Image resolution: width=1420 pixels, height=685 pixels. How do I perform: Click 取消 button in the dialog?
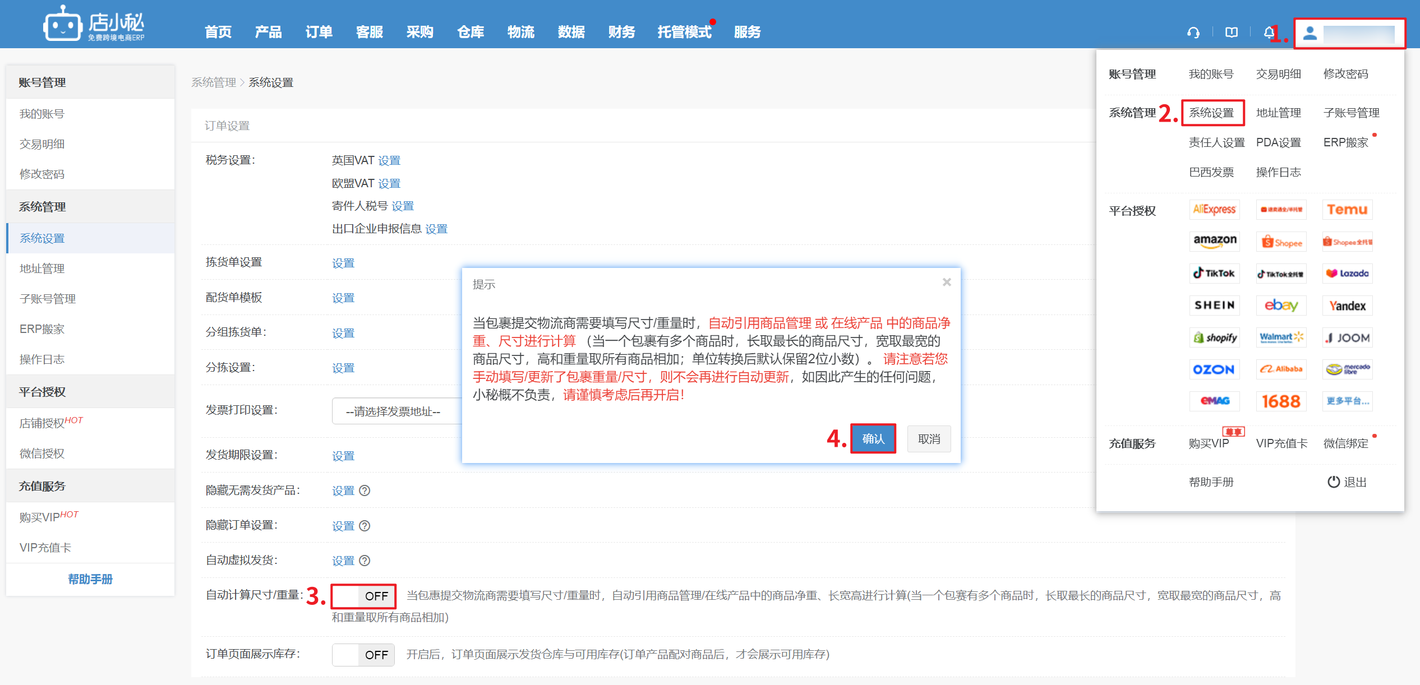tap(929, 439)
